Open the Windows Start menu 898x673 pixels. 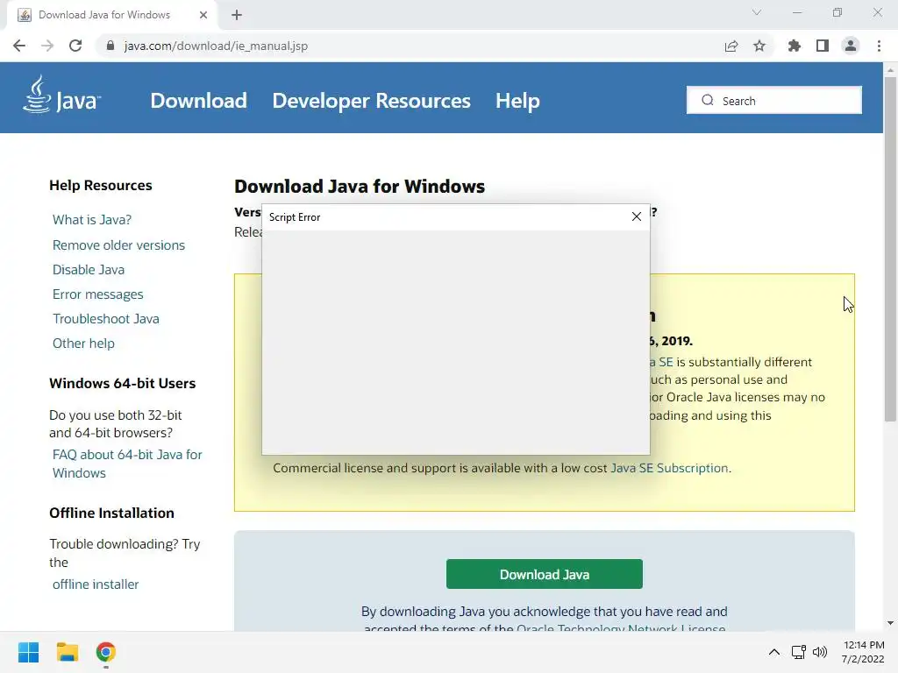point(28,652)
